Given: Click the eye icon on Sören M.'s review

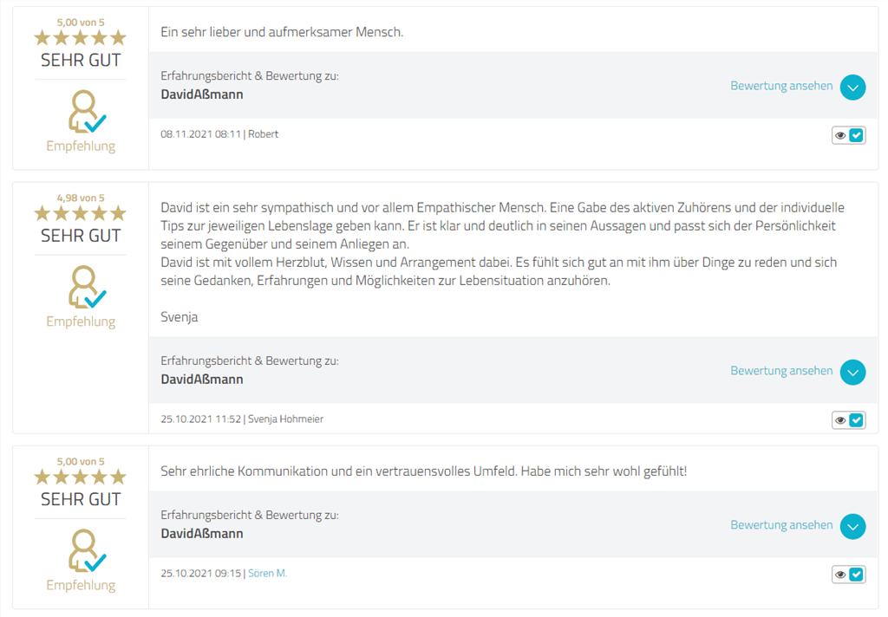Looking at the screenshot, I should pyautogui.click(x=840, y=575).
